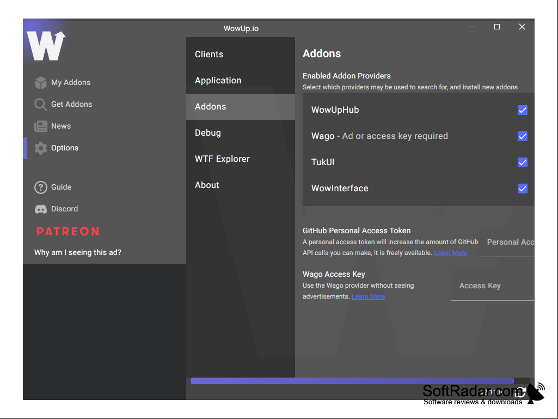Viewport: 558px width, 419px height.
Task: Open the My Addons page
Action: (x=71, y=82)
